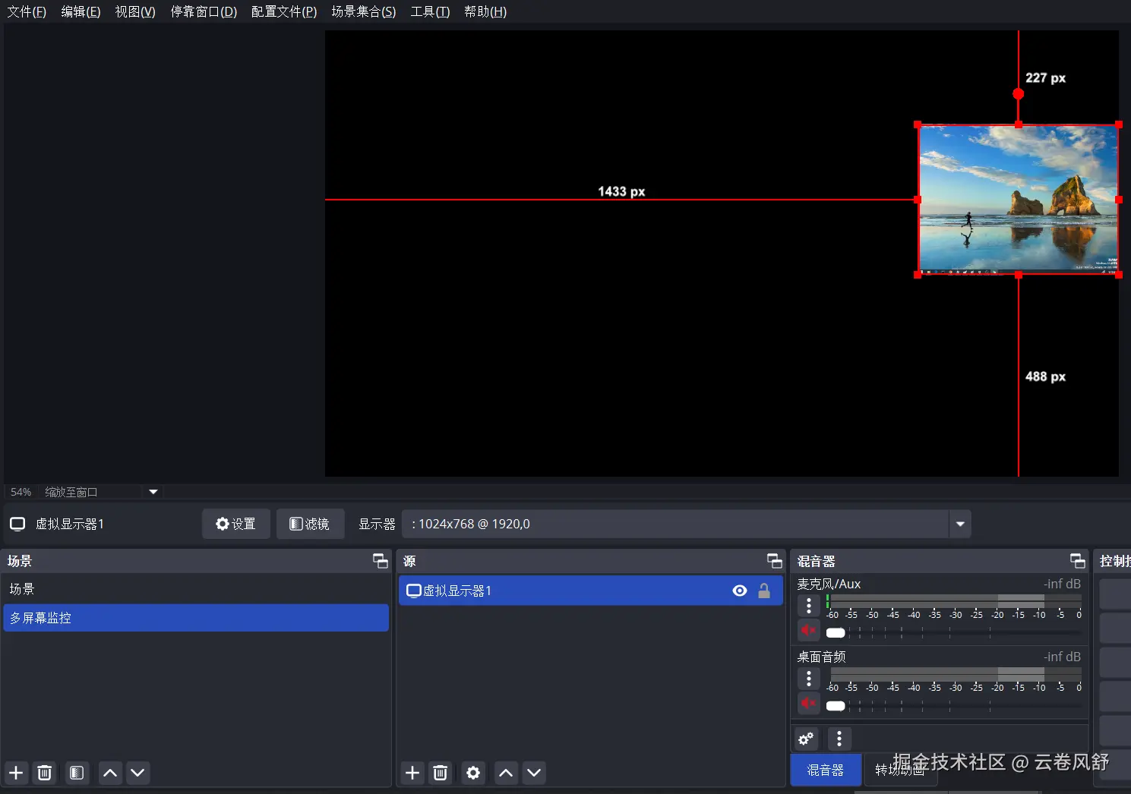Open 麦克风/Aux options three-dot menu

(x=809, y=605)
